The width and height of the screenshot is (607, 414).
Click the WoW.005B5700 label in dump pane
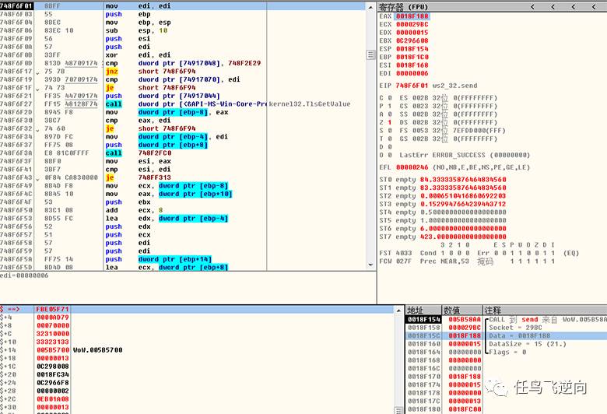click(97, 349)
